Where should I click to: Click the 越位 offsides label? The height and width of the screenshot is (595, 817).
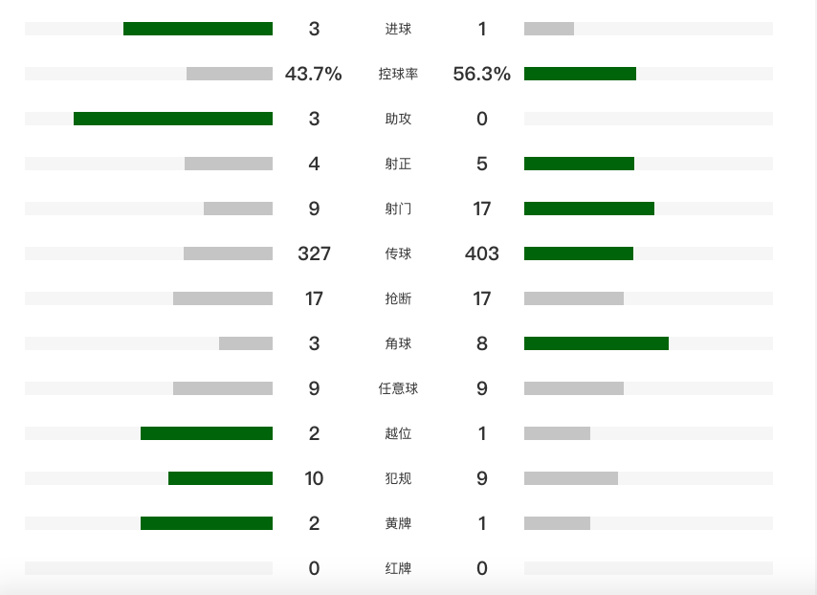point(398,433)
